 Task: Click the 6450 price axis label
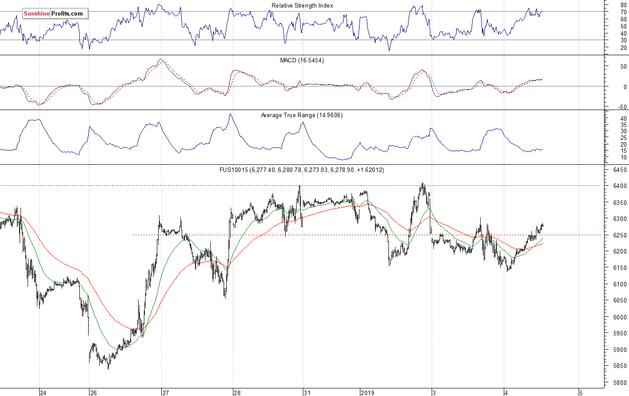620,170
